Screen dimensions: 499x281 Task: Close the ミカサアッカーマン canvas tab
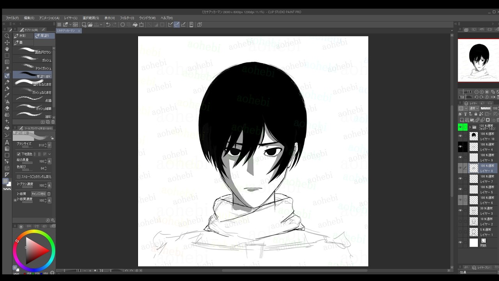(x=79, y=30)
